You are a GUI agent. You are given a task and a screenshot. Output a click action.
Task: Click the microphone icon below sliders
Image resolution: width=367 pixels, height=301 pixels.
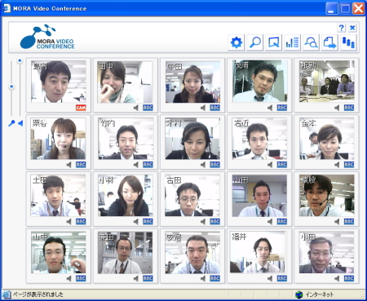pyautogui.click(x=11, y=123)
